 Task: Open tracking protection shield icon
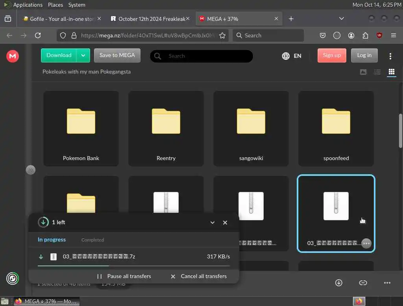click(63, 35)
